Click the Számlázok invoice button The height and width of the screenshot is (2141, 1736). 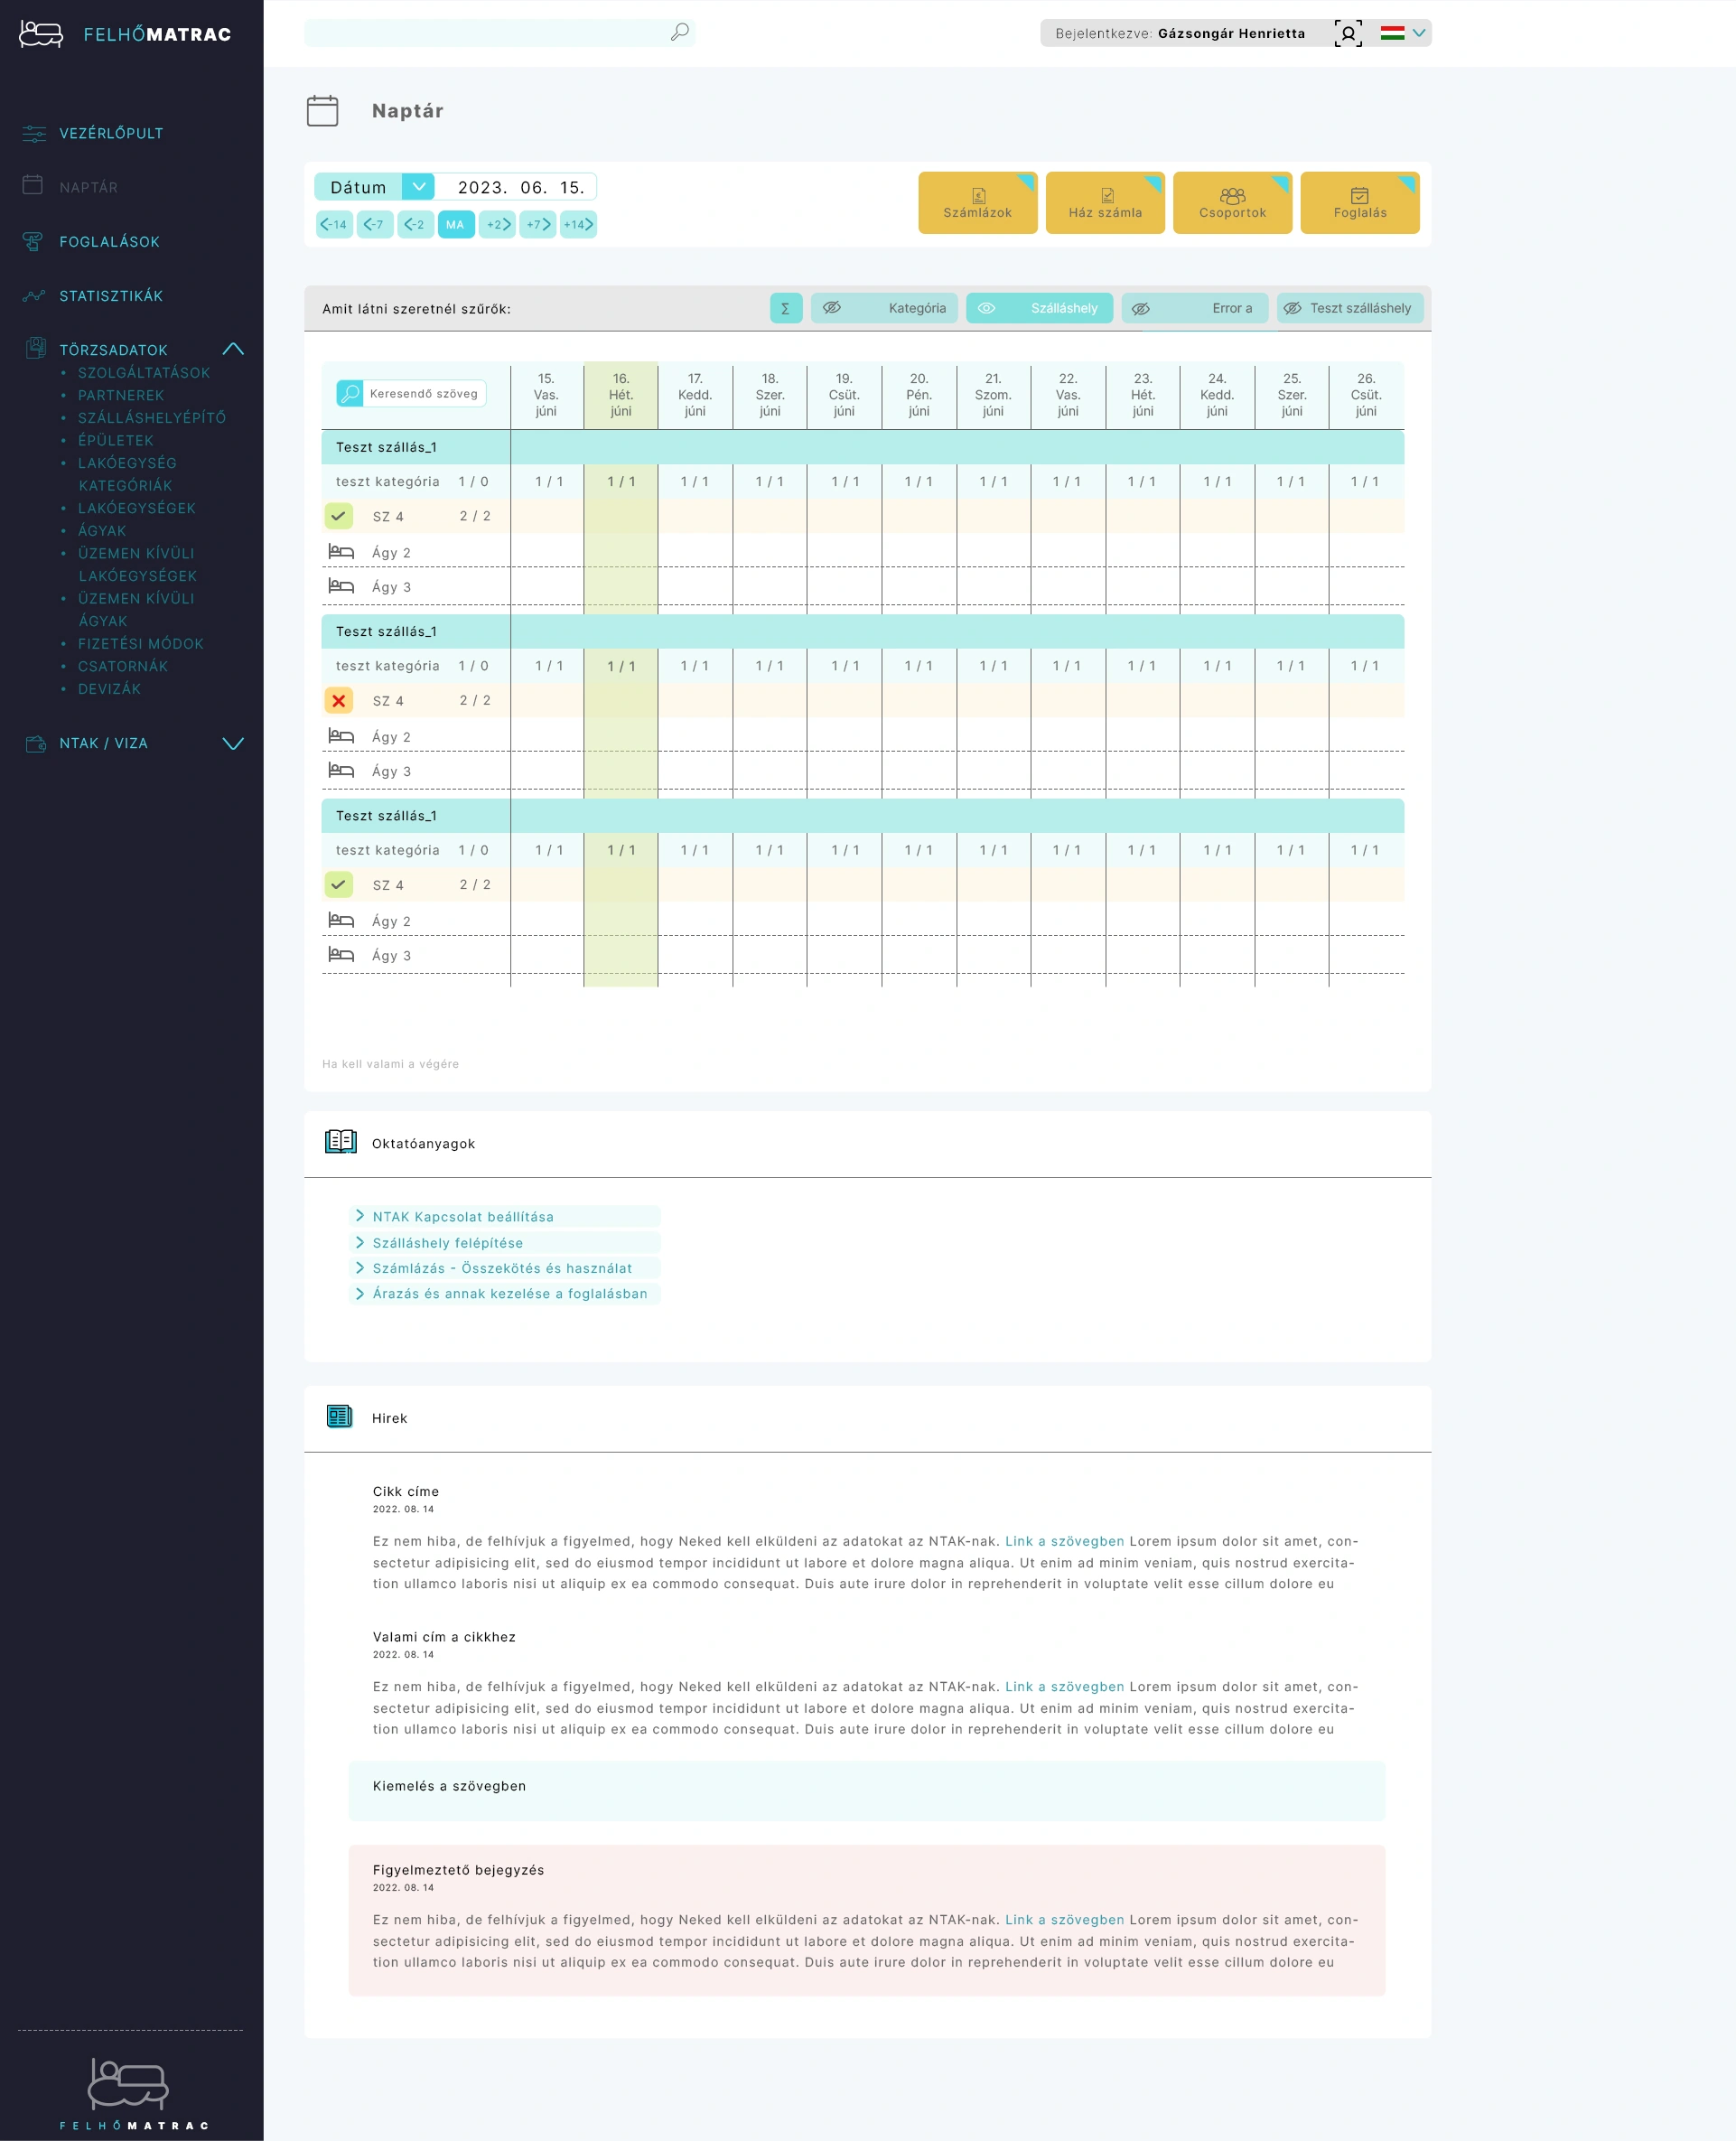(977, 203)
